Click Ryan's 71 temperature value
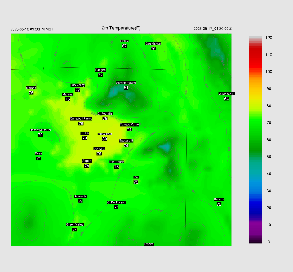 39,159
